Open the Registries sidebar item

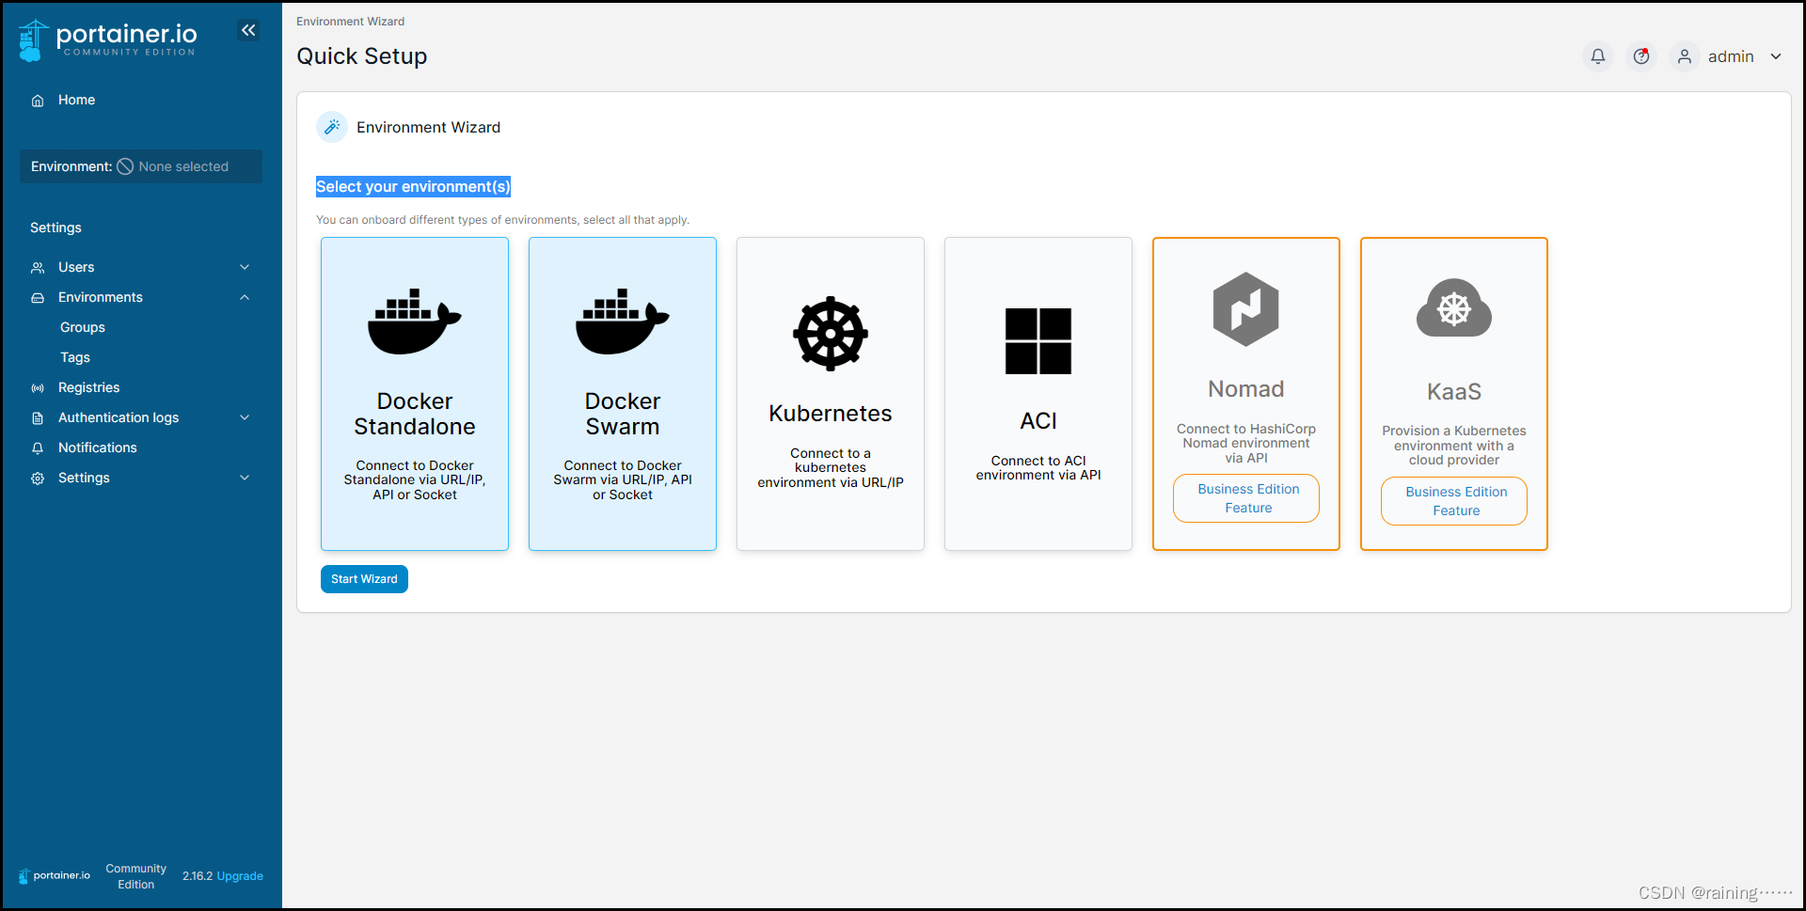point(88,387)
